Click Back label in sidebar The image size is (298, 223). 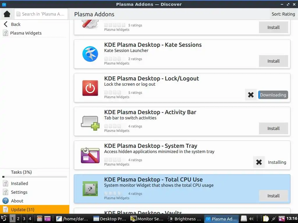[16, 24]
